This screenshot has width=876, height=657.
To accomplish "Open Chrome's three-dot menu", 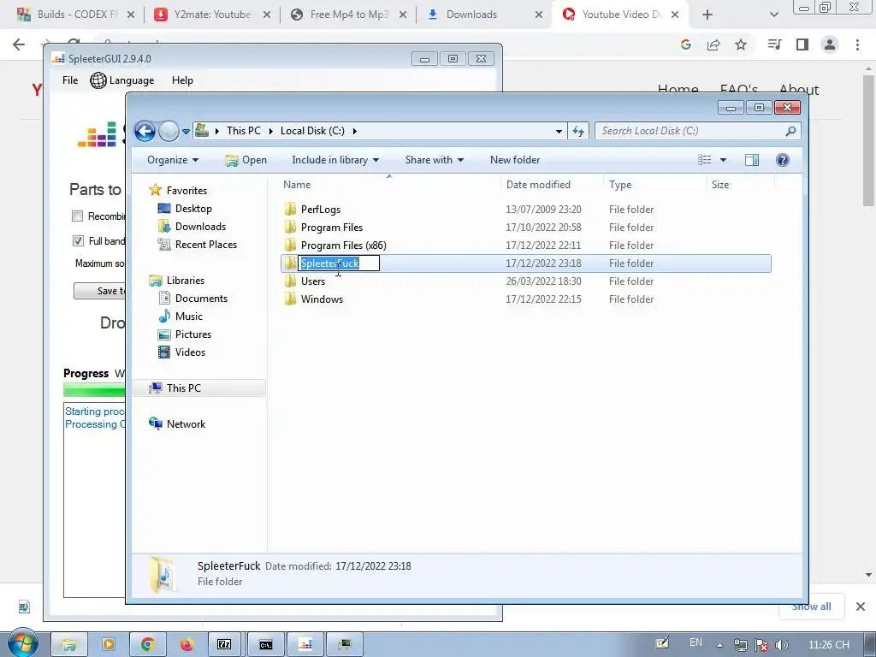I will (857, 44).
